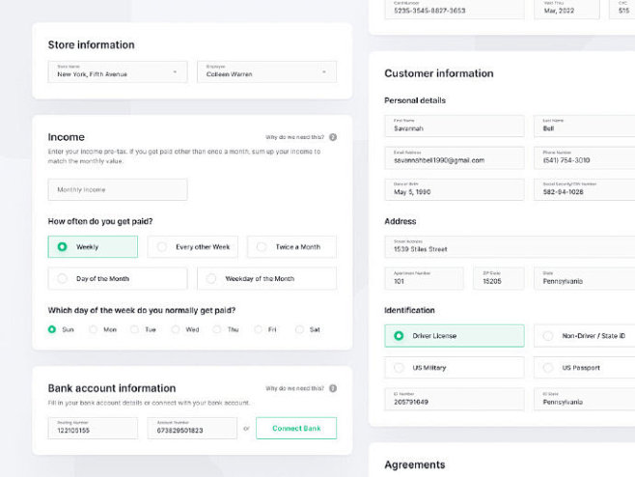
Task: Select Twice a Month pay option
Action: coord(291,247)
